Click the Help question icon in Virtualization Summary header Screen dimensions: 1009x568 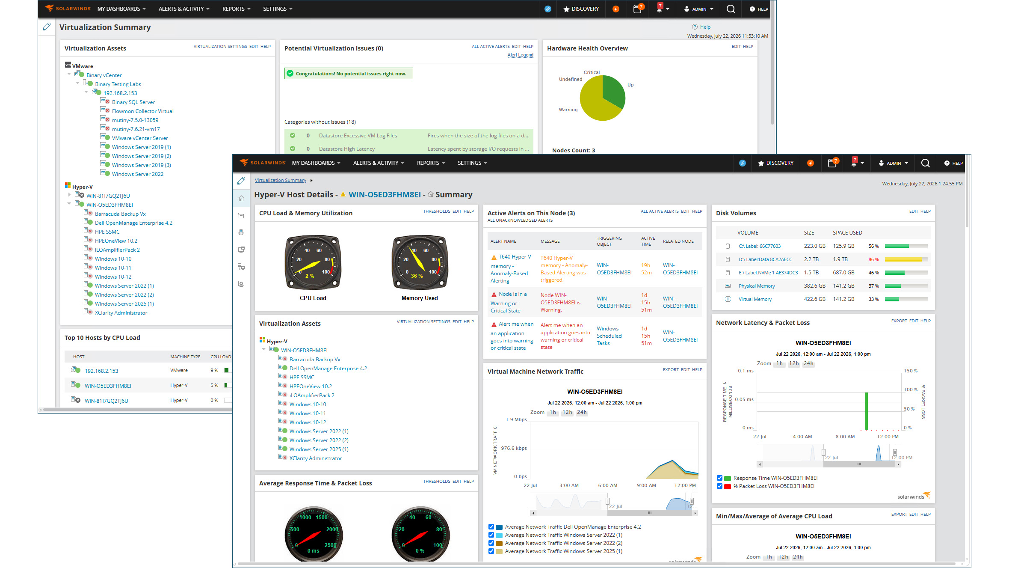695,27
